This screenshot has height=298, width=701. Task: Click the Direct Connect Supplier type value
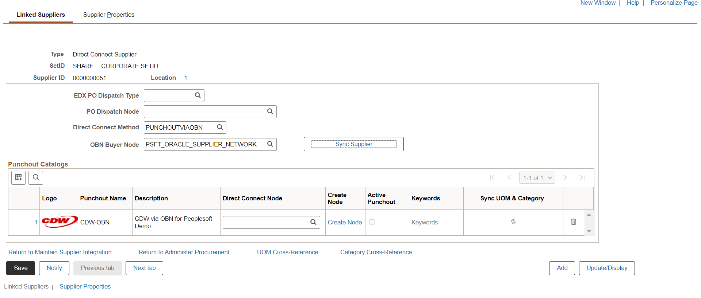pos(104,54)
